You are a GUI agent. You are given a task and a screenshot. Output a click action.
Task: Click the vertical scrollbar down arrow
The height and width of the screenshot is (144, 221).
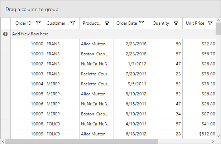pos(218,136)
